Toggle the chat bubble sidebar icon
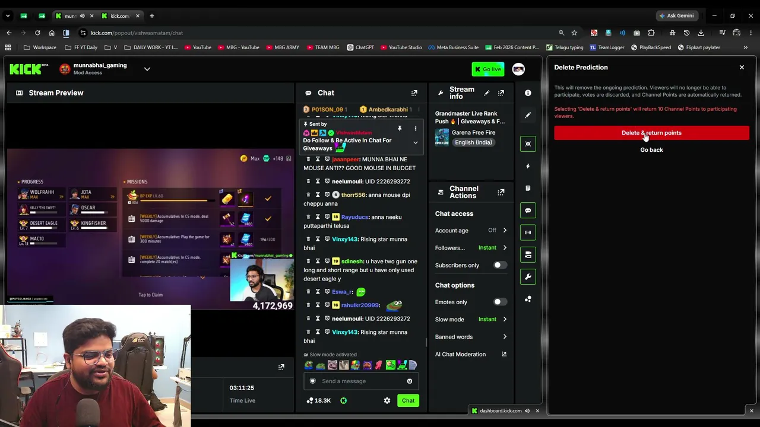 click(528, 211)
